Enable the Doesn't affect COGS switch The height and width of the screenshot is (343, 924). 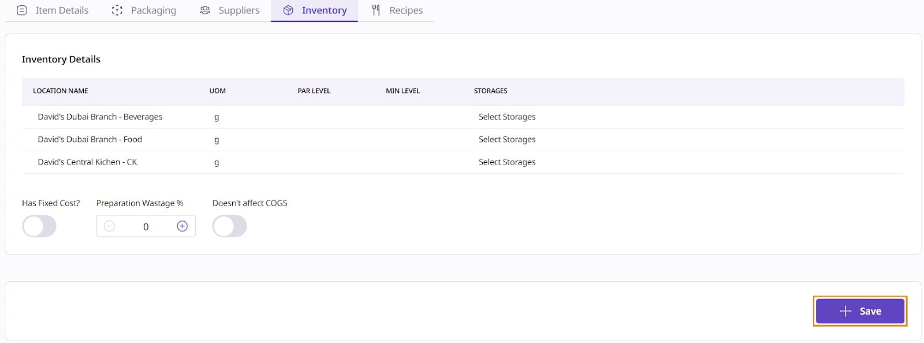230,226
